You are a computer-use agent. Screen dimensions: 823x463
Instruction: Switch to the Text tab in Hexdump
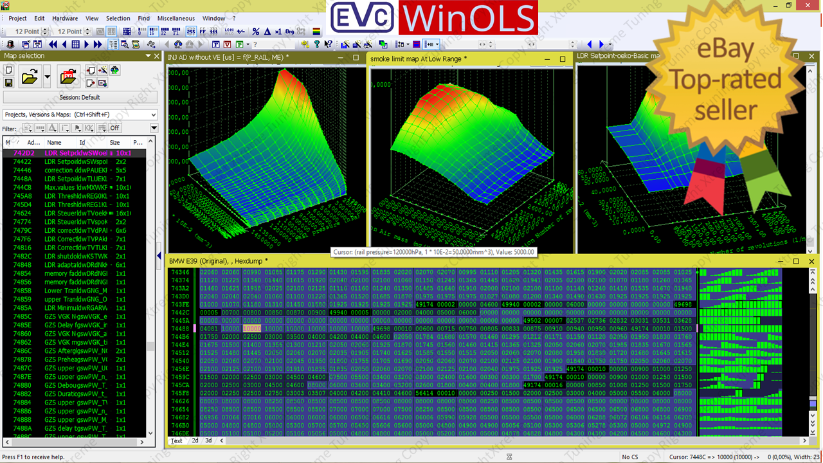pos(177,440)
